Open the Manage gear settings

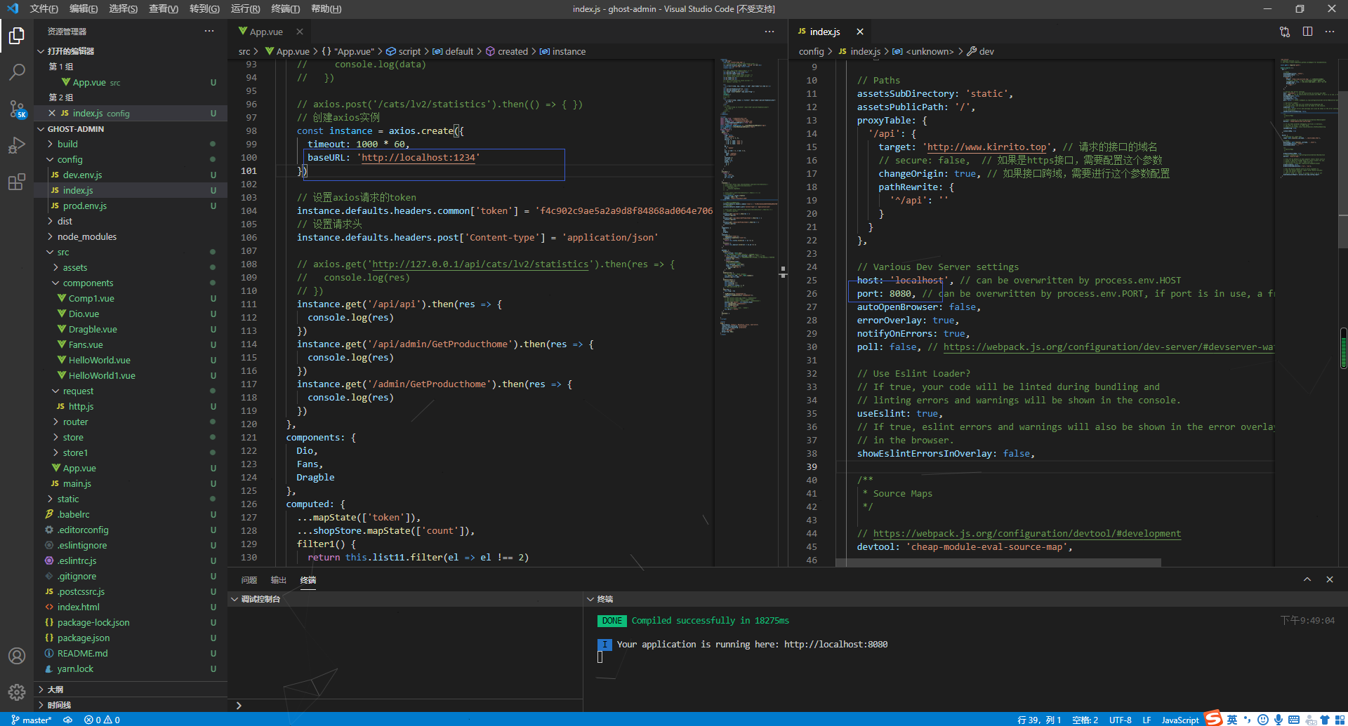point(17,692)
